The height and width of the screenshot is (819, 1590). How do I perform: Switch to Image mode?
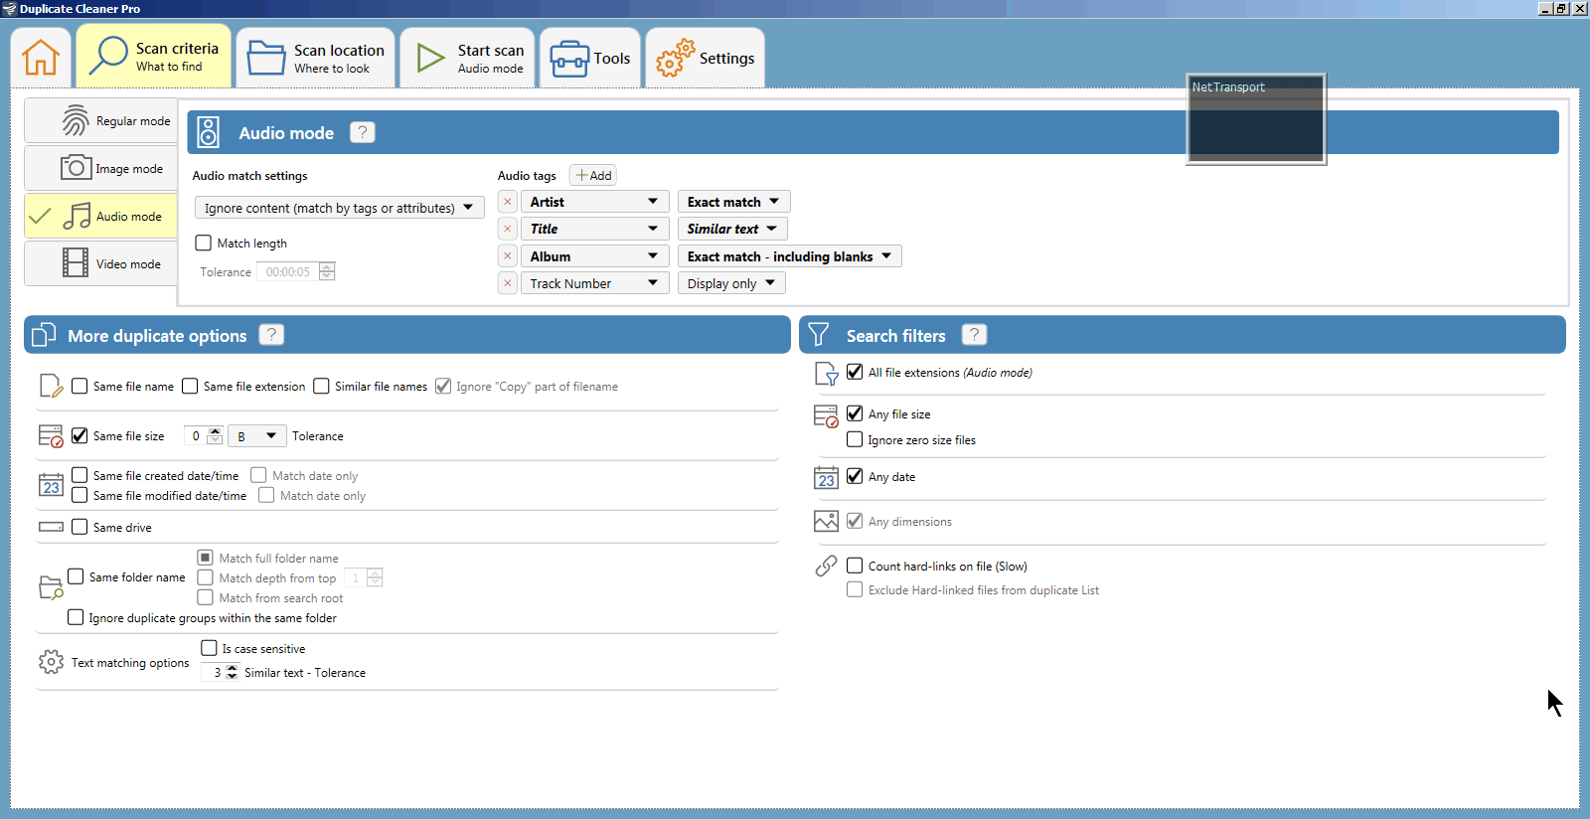pyautogui.click(x=100, y=169)
